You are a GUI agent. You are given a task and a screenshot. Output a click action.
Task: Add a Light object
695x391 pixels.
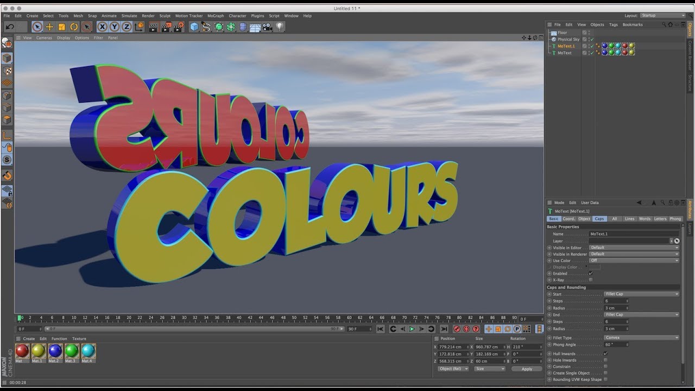280,27
